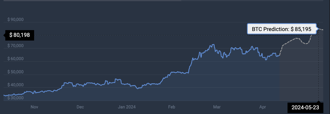Click the $ 80,198 price marker label
Image resolution: width=330 pixels, height=114 pixels.
[x=19, y=35]
